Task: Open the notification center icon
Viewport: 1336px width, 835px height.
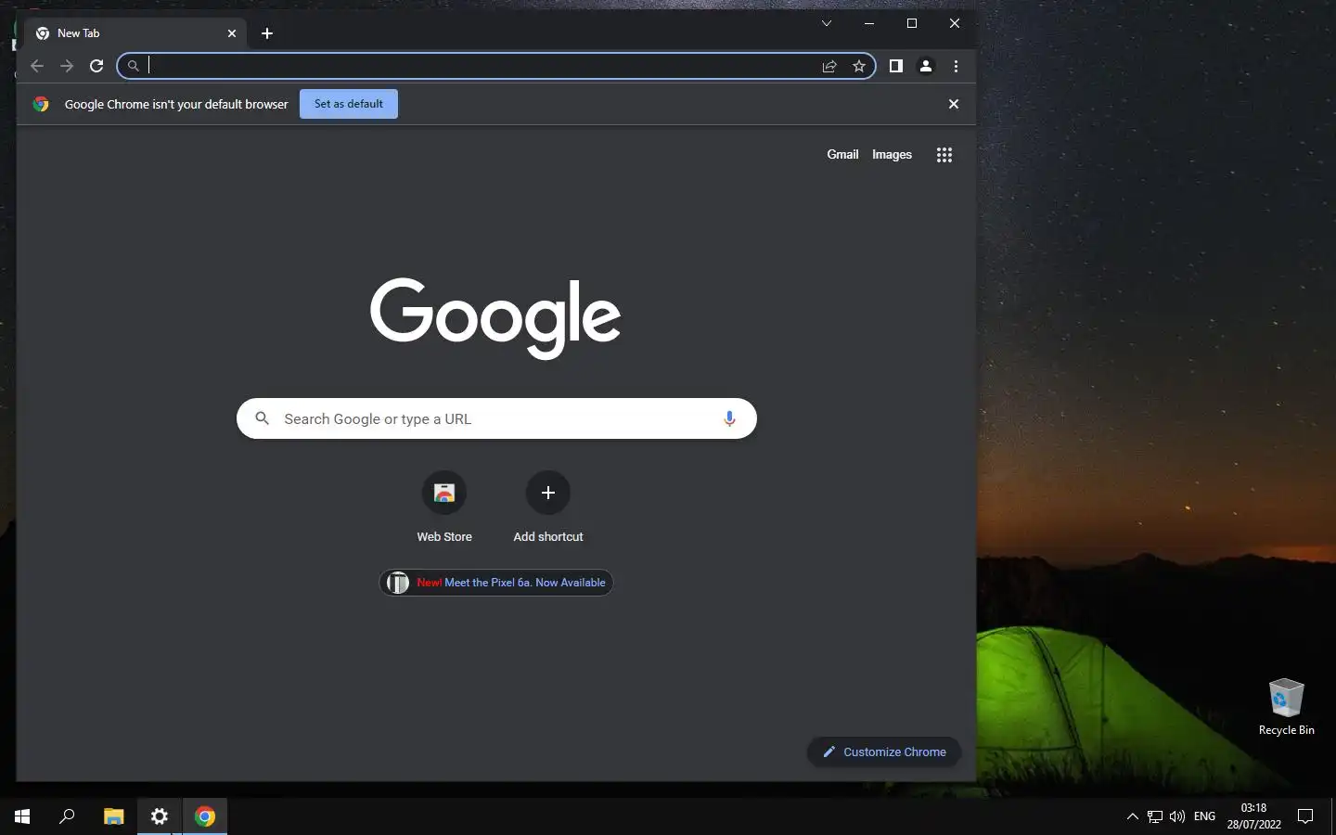Action: (x=1305, y=816)
